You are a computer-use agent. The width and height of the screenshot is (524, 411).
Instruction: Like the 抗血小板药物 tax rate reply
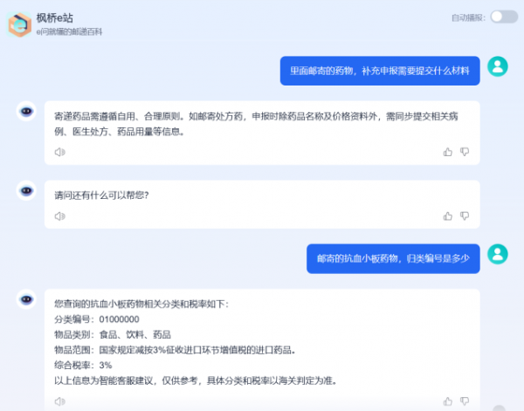448,401
